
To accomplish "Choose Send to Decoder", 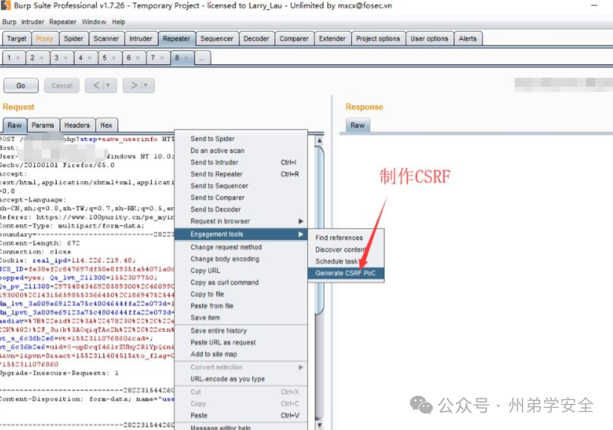I will (x=241, y=209).
